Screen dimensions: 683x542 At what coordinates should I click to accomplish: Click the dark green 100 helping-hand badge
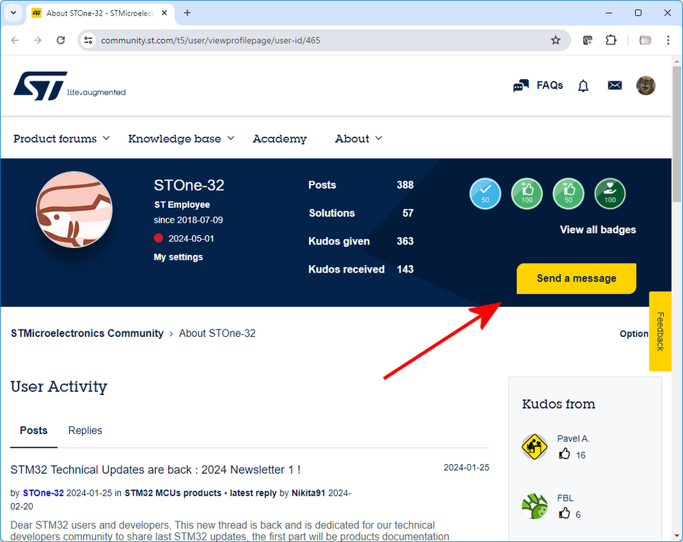click(x=610, y=193)
